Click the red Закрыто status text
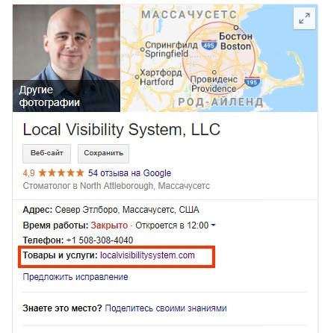This screenshot has height=333, width=322. point(109,225)
